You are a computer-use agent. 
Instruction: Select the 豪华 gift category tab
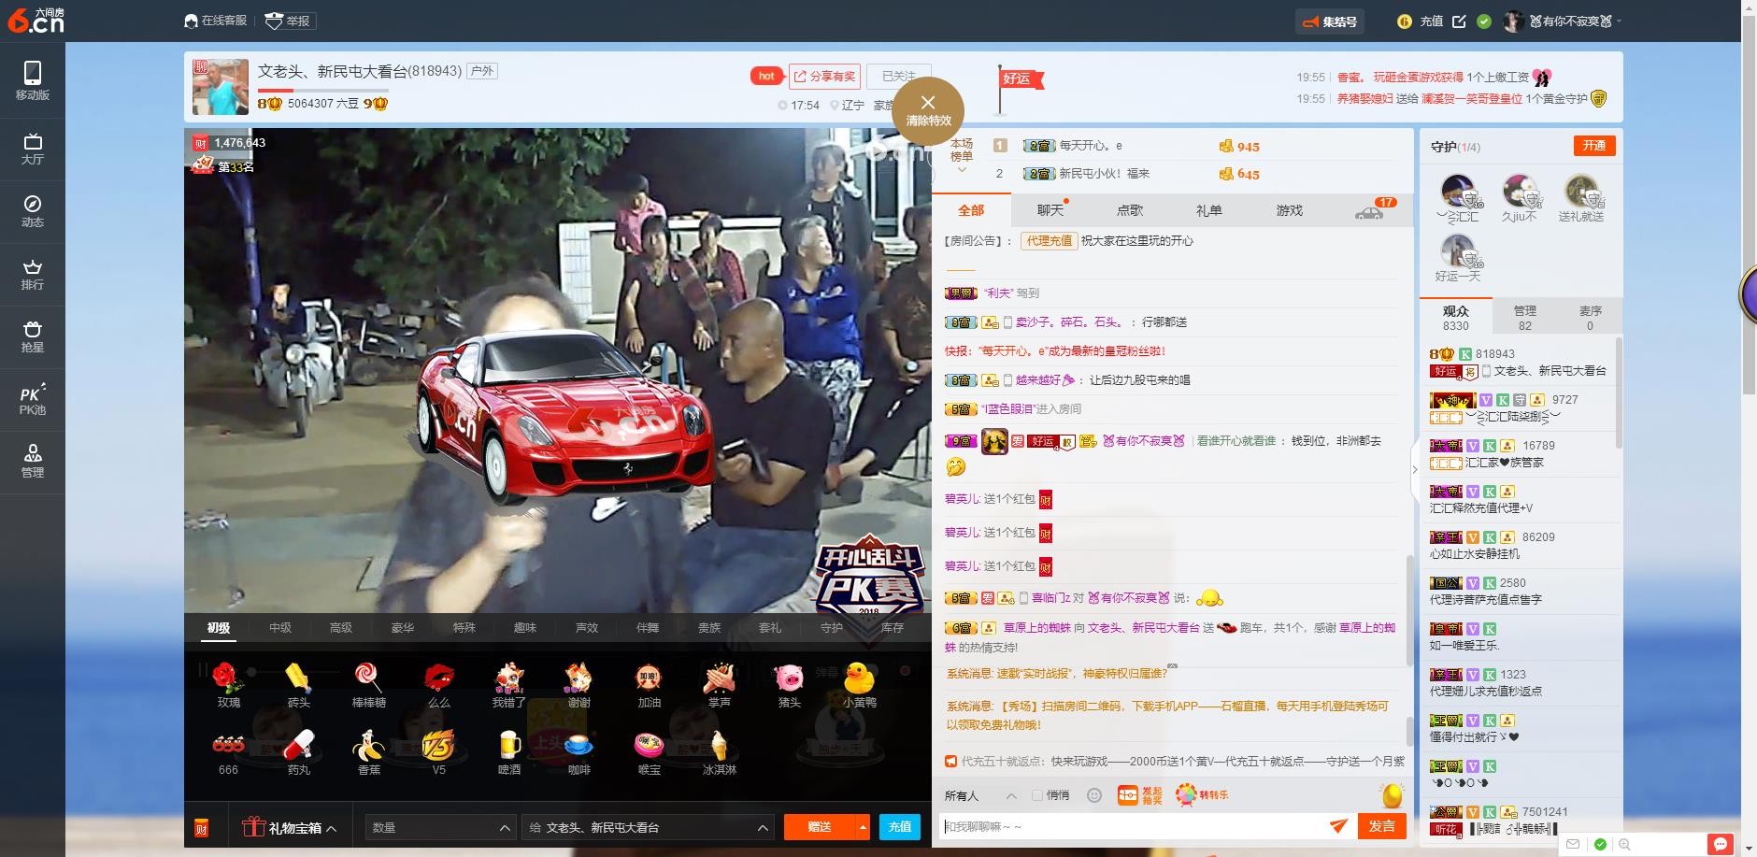coord(403,628)
